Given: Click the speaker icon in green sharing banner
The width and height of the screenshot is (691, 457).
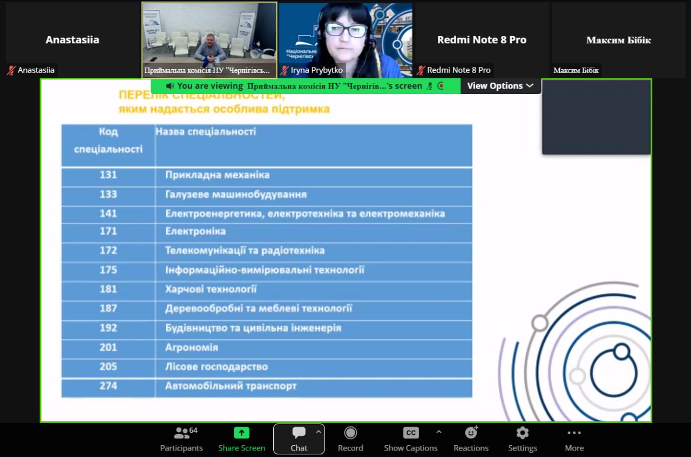Looking at the screenshot, I should coord(170,86).
